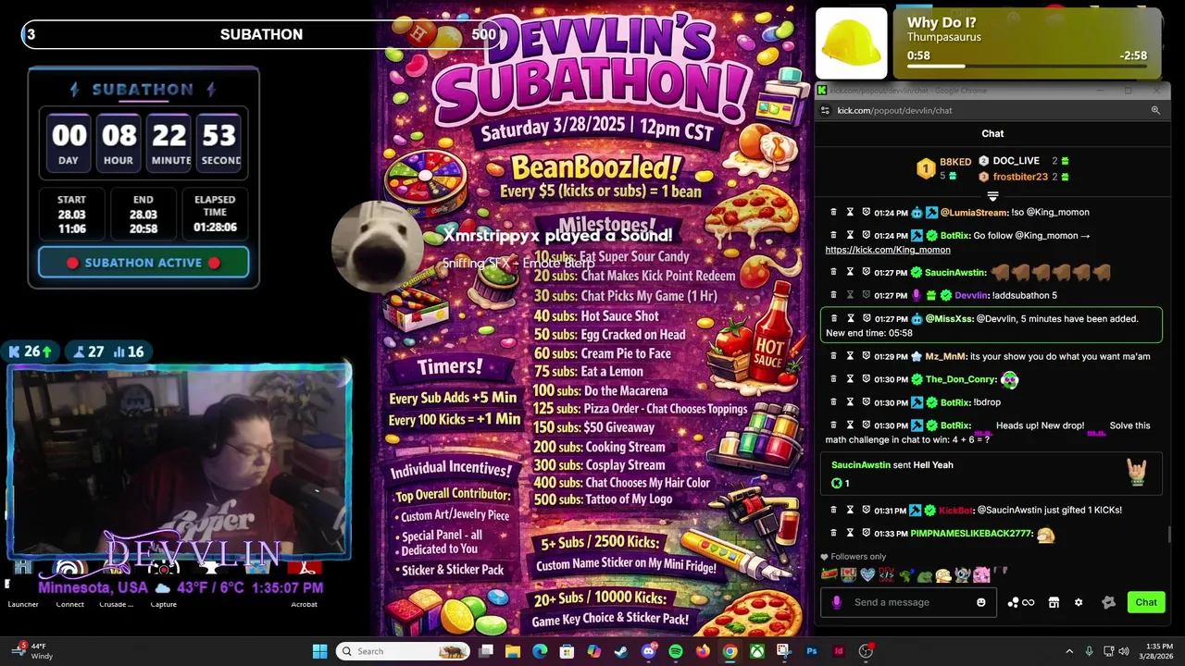Click the SUBATHON goal progress bar
The image size is (1185, 666).
pyautogui.click(x=262, y=34)
